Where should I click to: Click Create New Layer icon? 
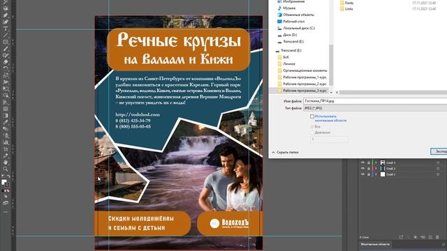[430, 237]
